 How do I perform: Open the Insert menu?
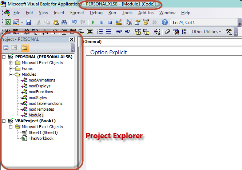click(x=59, y=13)
